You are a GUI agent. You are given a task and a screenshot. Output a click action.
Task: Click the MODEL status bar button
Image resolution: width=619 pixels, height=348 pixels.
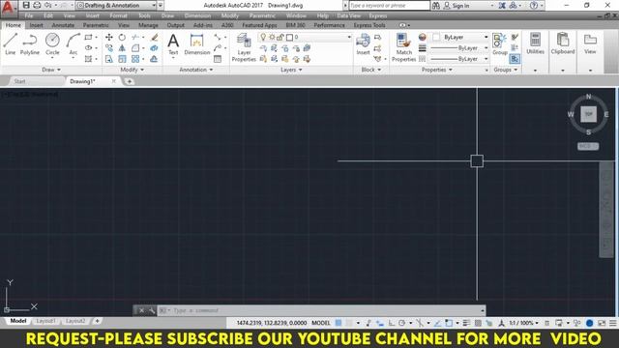pos(321,323)
